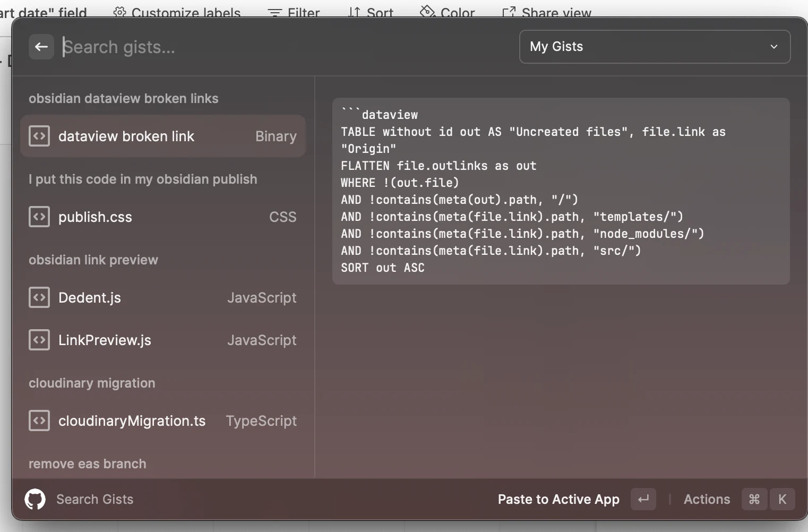Click the Return key icon
The image size is (808, 532).
[x=643, y=499]
